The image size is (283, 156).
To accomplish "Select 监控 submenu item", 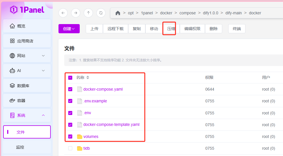I will point(27,147).
